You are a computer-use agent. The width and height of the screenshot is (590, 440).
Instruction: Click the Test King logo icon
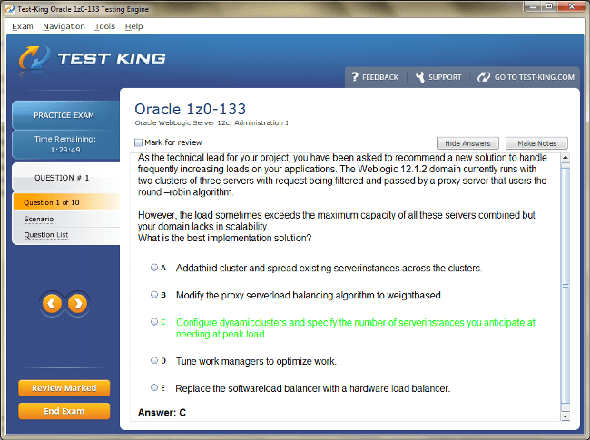click(x=34, y=58)
